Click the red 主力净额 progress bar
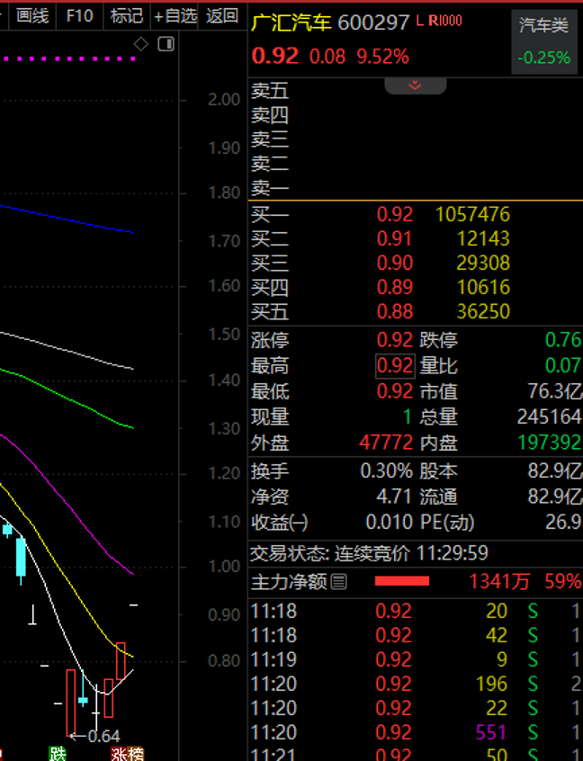 (402, 581)
